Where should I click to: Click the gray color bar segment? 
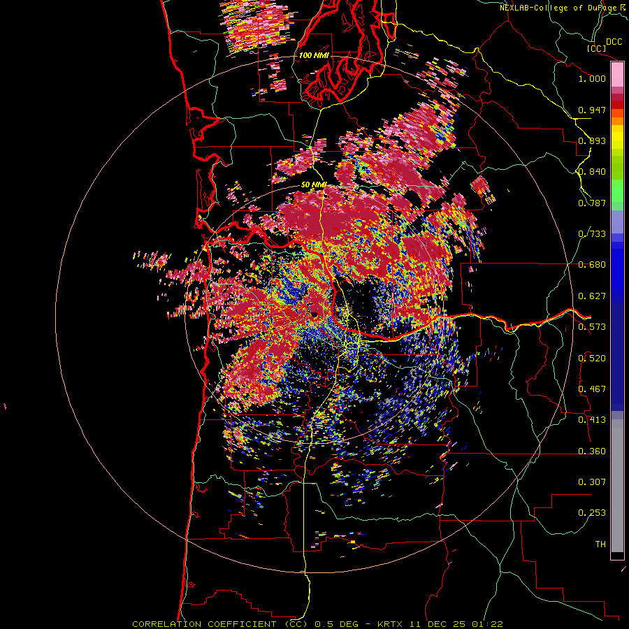[617, 486]
